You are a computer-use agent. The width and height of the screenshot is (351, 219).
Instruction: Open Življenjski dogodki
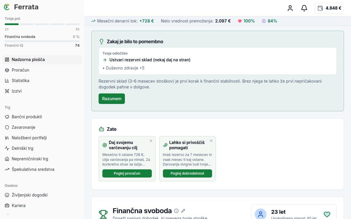click(42, 195)
